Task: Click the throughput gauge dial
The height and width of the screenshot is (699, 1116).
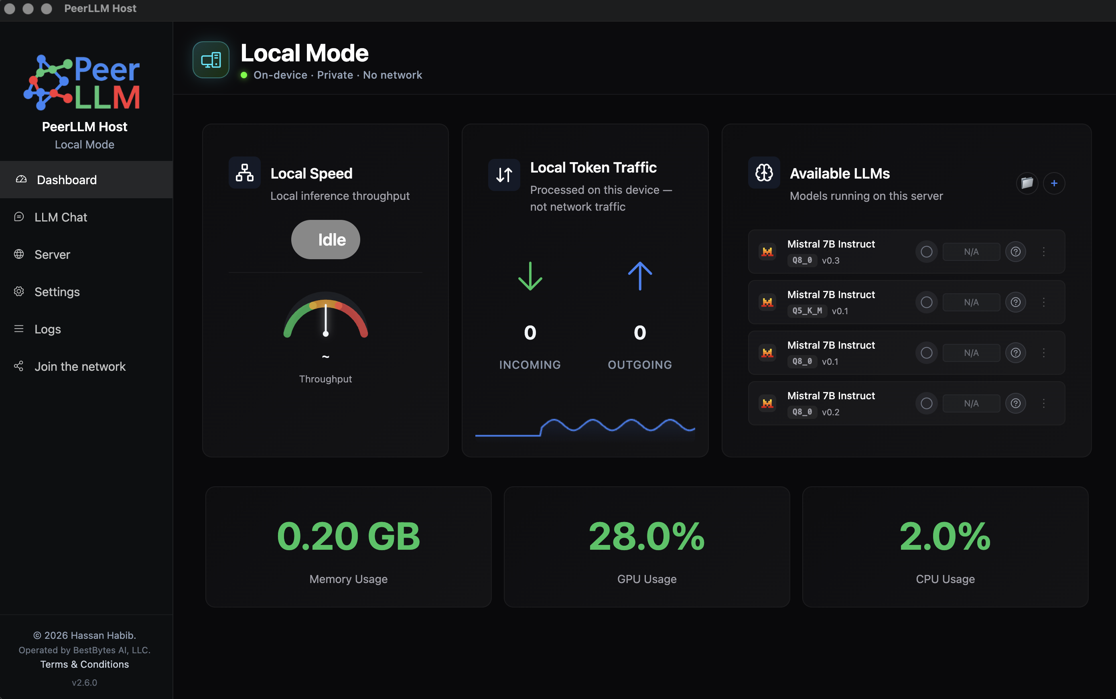Action: tap(326, 315)
